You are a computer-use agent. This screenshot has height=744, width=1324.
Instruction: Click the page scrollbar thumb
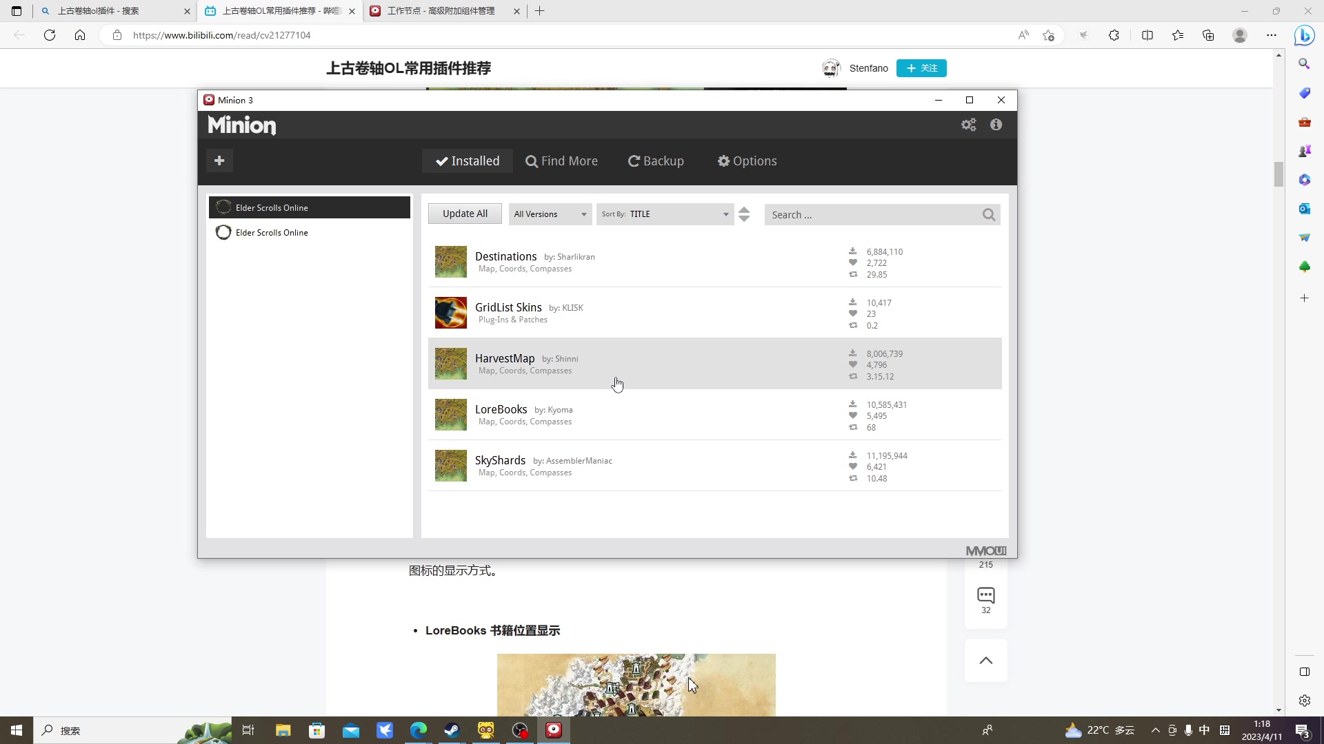pyautogui.click(x=1278, y=174)
